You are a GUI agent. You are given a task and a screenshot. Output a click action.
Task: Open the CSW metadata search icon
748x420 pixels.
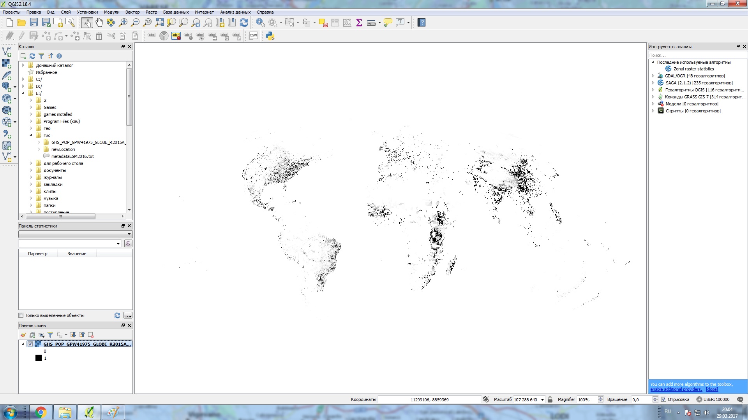[x=253, y=36]
